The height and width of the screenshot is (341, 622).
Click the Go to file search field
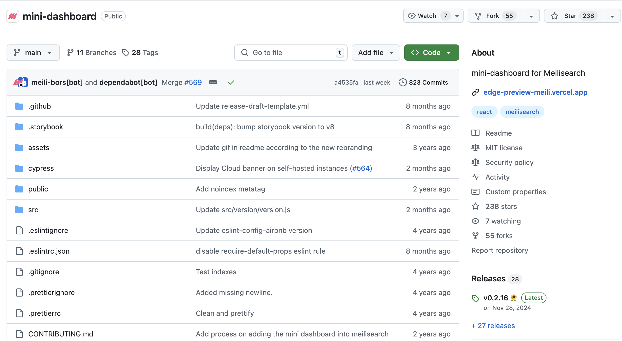pos(291,53)
